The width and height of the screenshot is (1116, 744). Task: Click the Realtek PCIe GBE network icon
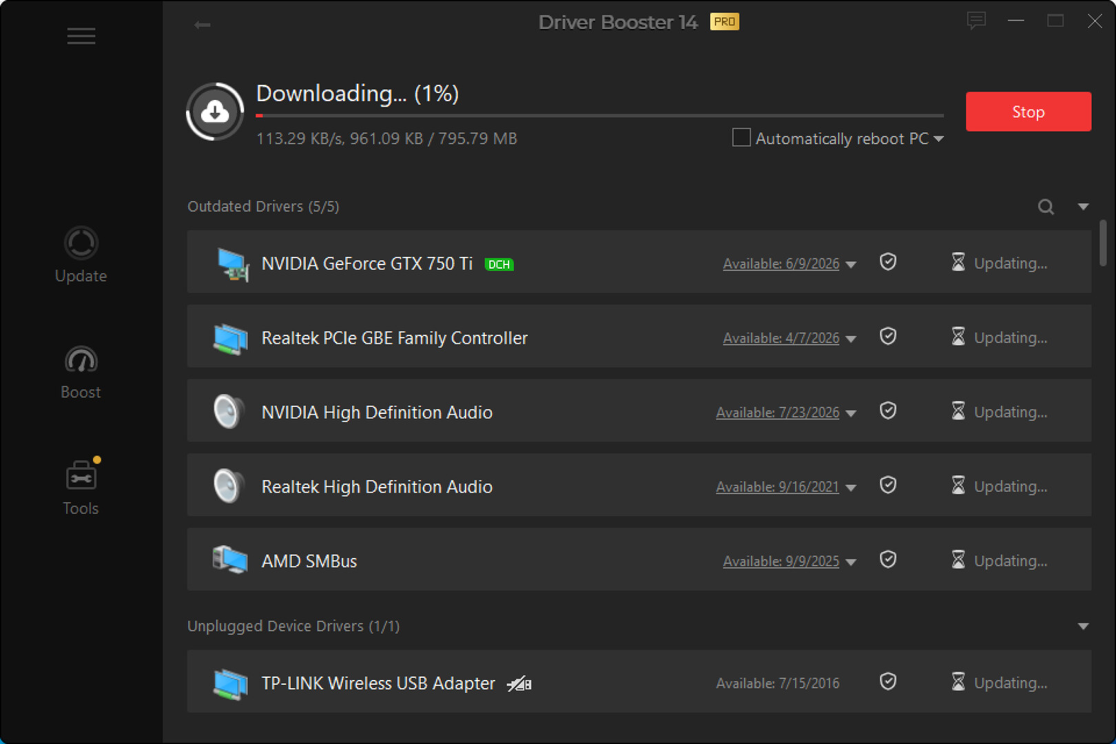coord(230,338)
